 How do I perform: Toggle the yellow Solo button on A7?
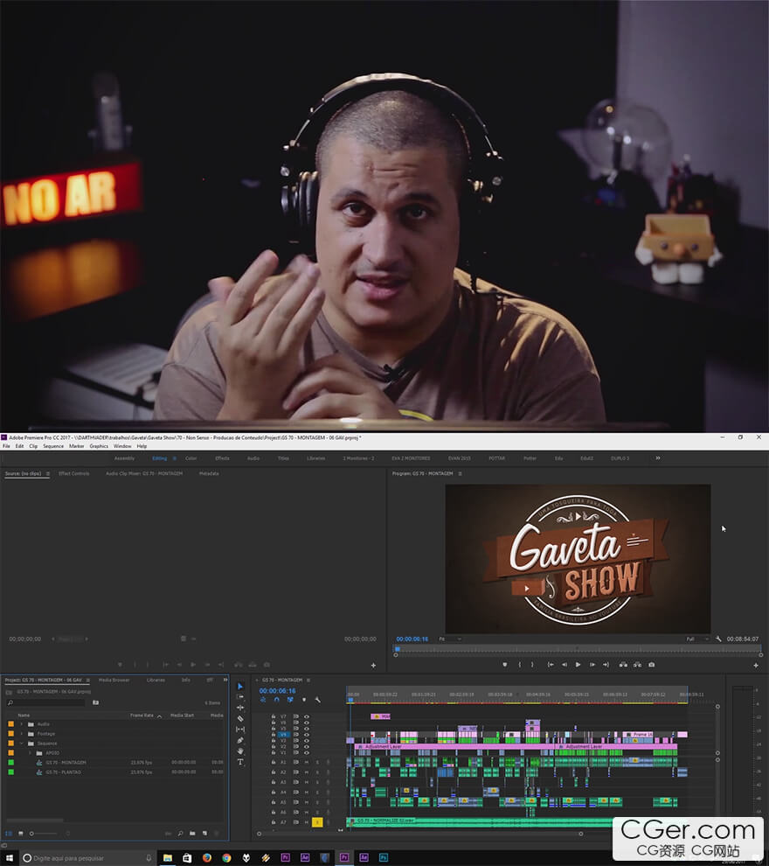pos(317,822)
